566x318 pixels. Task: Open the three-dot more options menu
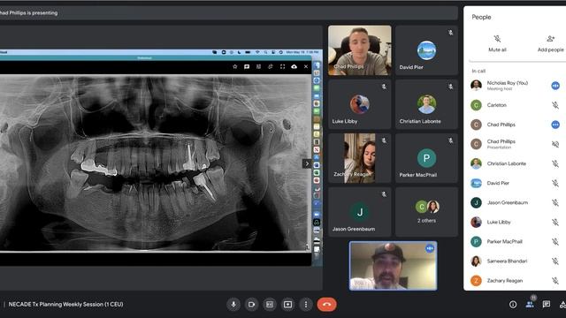click(306, 304)
